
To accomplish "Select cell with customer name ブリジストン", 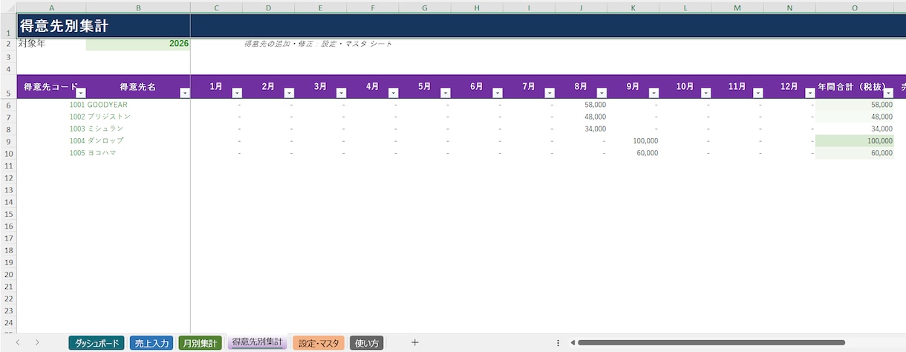I will point(138,117).
